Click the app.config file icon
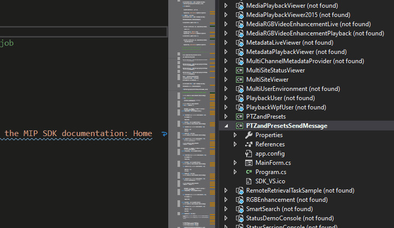 tap(248, 153)
